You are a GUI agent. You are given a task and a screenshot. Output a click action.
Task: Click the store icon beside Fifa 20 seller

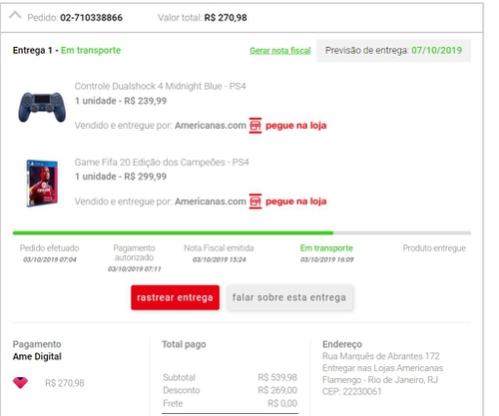pos(255,202)
